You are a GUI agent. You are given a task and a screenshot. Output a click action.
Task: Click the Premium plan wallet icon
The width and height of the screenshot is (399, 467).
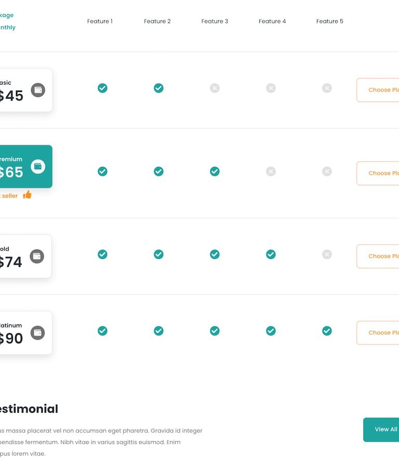tap(38, 167)
